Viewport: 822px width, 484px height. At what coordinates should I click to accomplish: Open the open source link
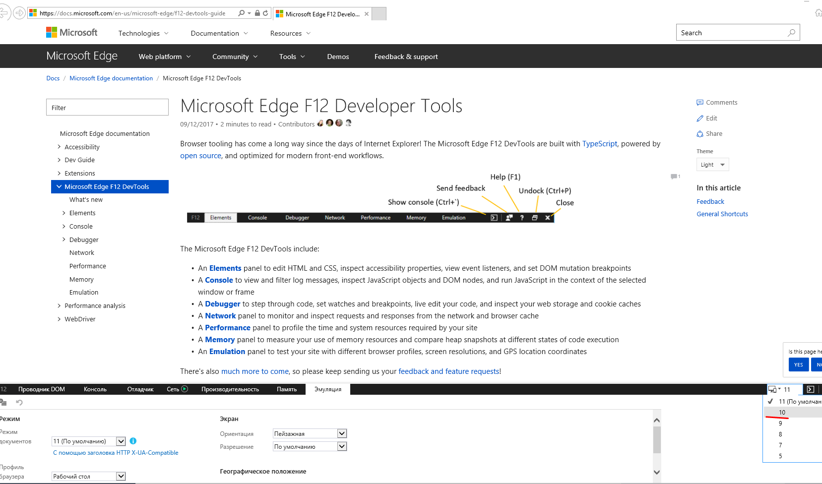click(200, 156)
